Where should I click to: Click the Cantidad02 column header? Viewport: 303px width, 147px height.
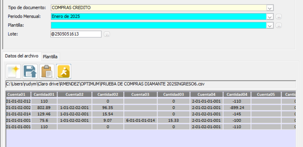coord(108,95)
